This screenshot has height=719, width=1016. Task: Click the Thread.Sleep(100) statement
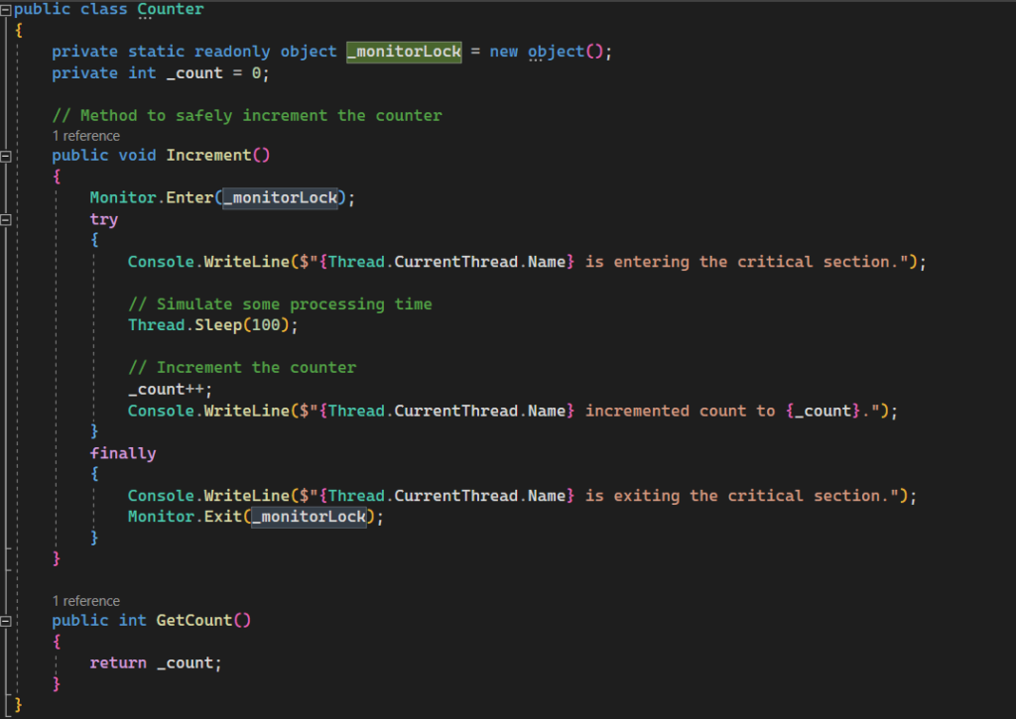[x=212, y=325]
